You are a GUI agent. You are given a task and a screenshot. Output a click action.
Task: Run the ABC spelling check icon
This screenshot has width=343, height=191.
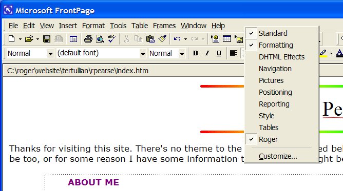112,39
